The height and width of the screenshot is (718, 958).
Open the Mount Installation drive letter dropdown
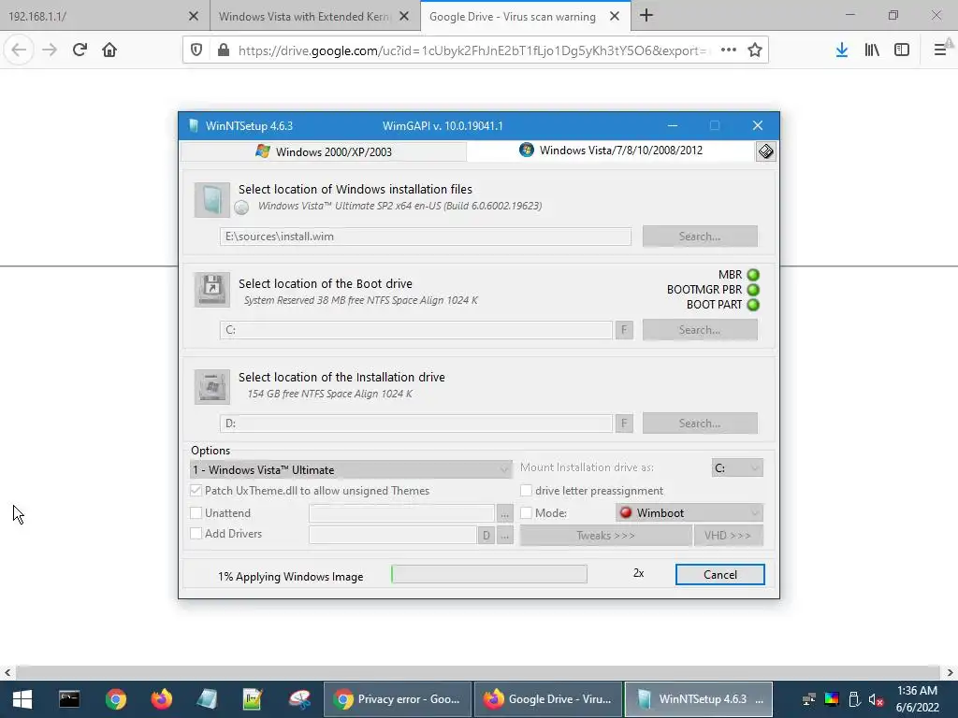(x=737, y=467)
